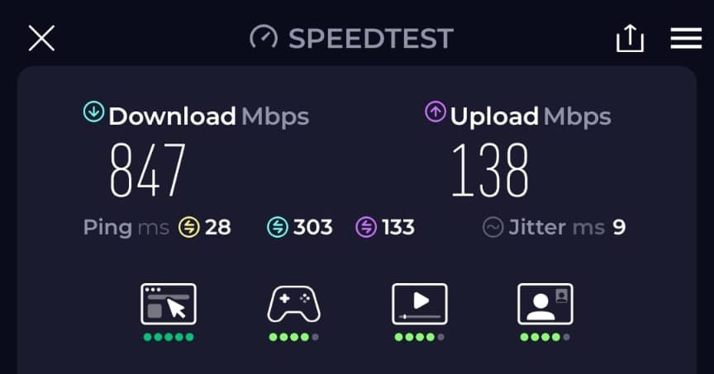Open the video streaming experience icon
Viewport: 714px width, 374px height.
419,304
